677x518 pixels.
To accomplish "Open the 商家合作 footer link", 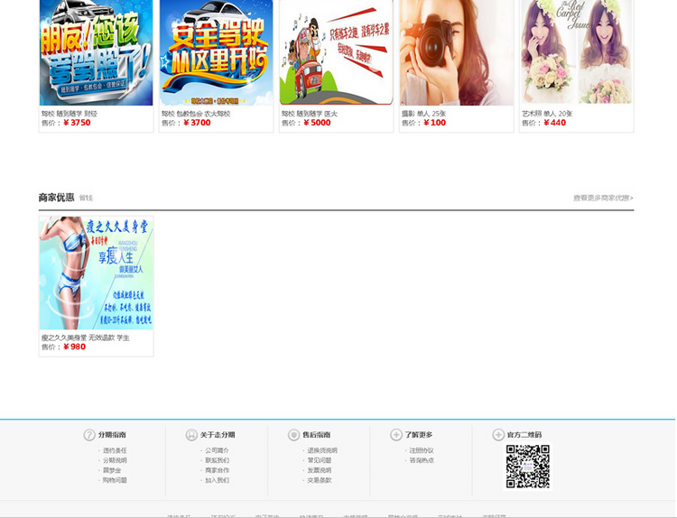I will (218, 470).
